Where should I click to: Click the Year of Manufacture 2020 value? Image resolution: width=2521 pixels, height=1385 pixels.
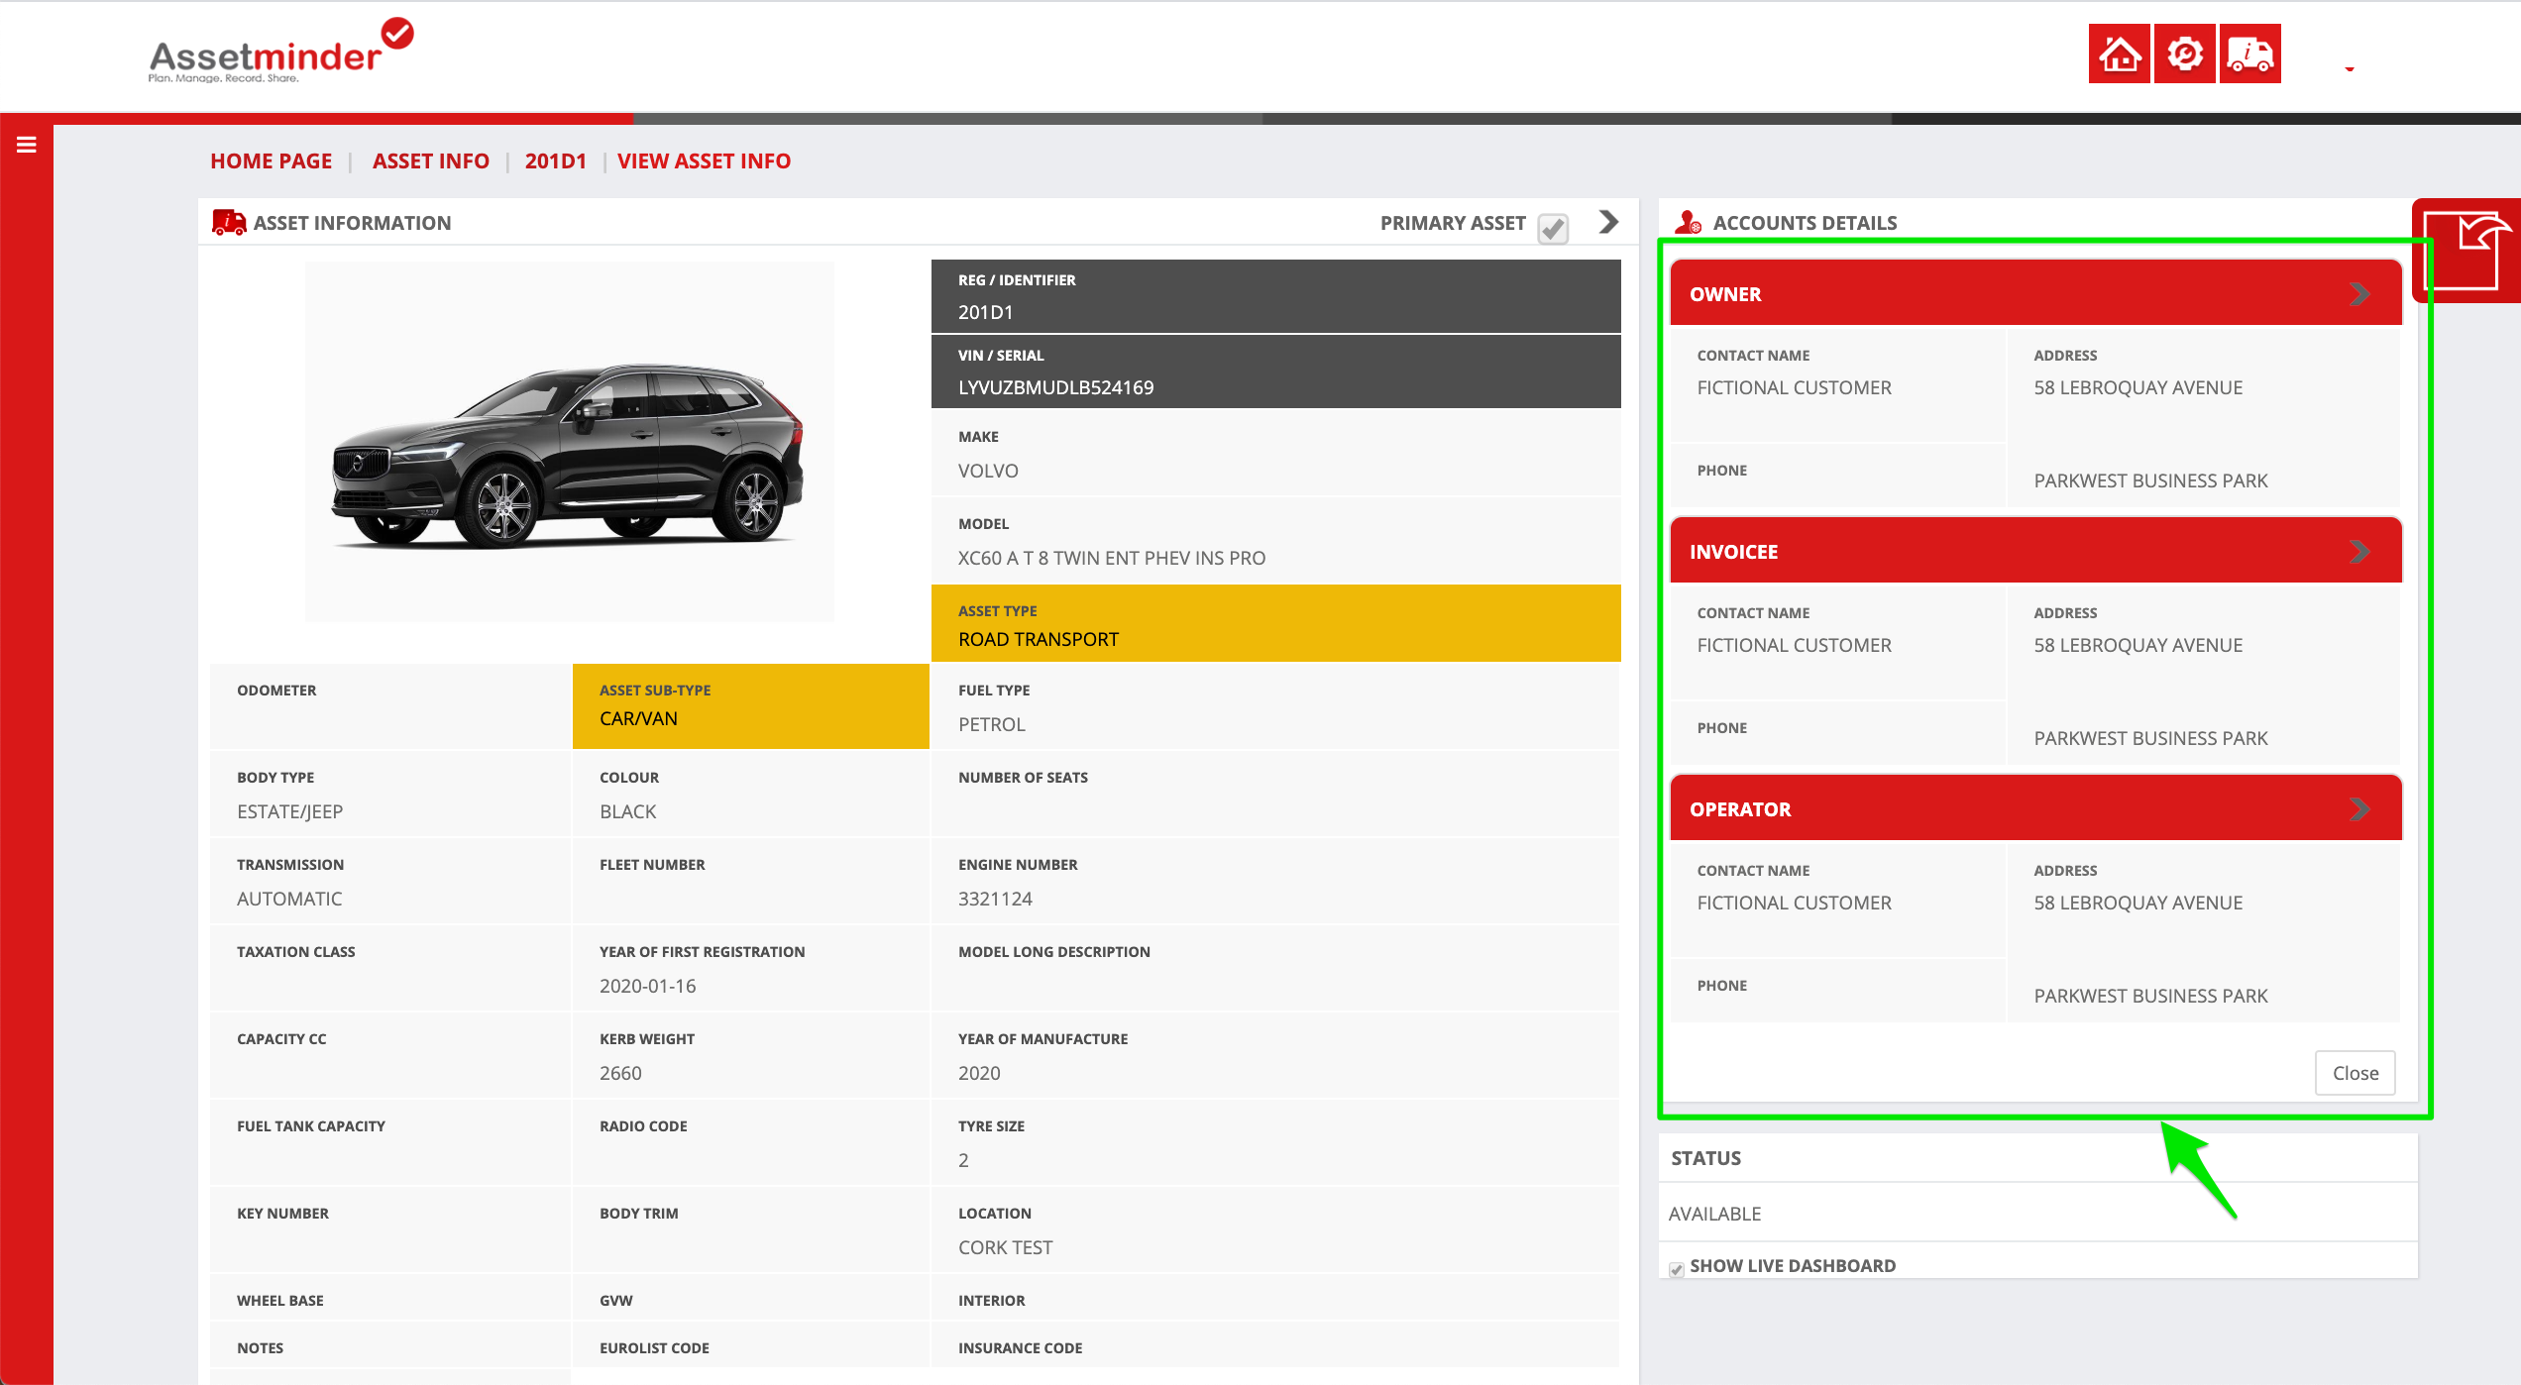pos(979,1073)
